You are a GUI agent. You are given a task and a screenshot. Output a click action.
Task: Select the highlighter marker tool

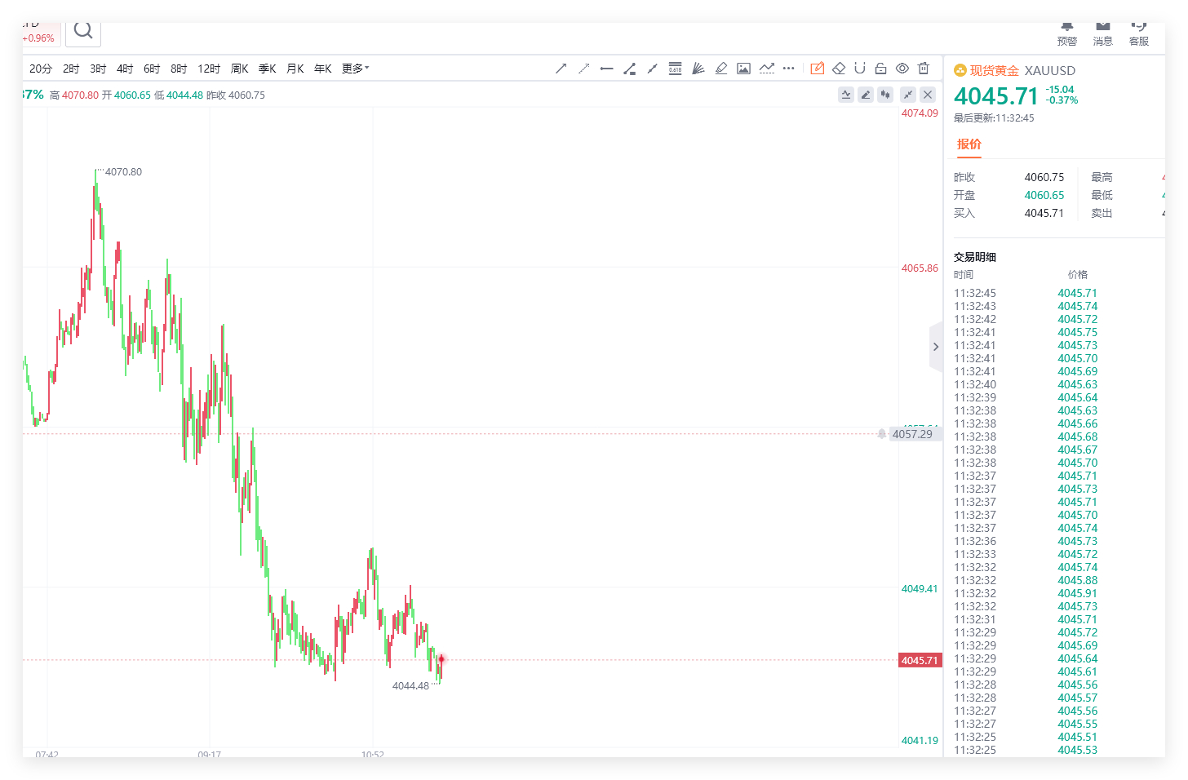coord(720,69)
